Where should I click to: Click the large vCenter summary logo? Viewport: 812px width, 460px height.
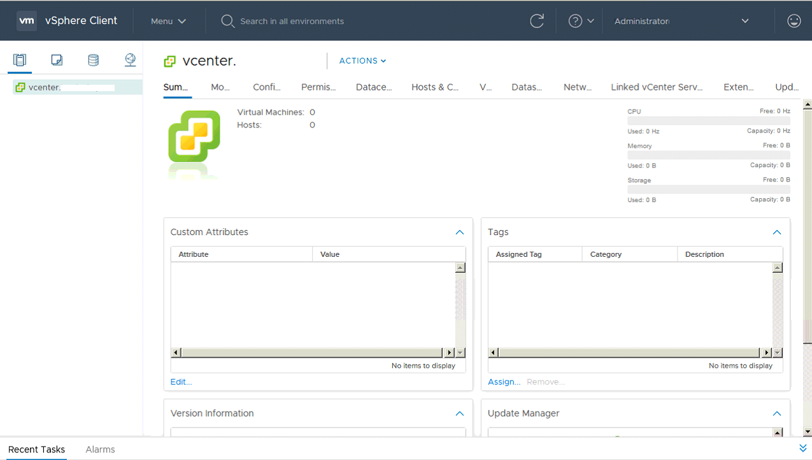(194, 136)
